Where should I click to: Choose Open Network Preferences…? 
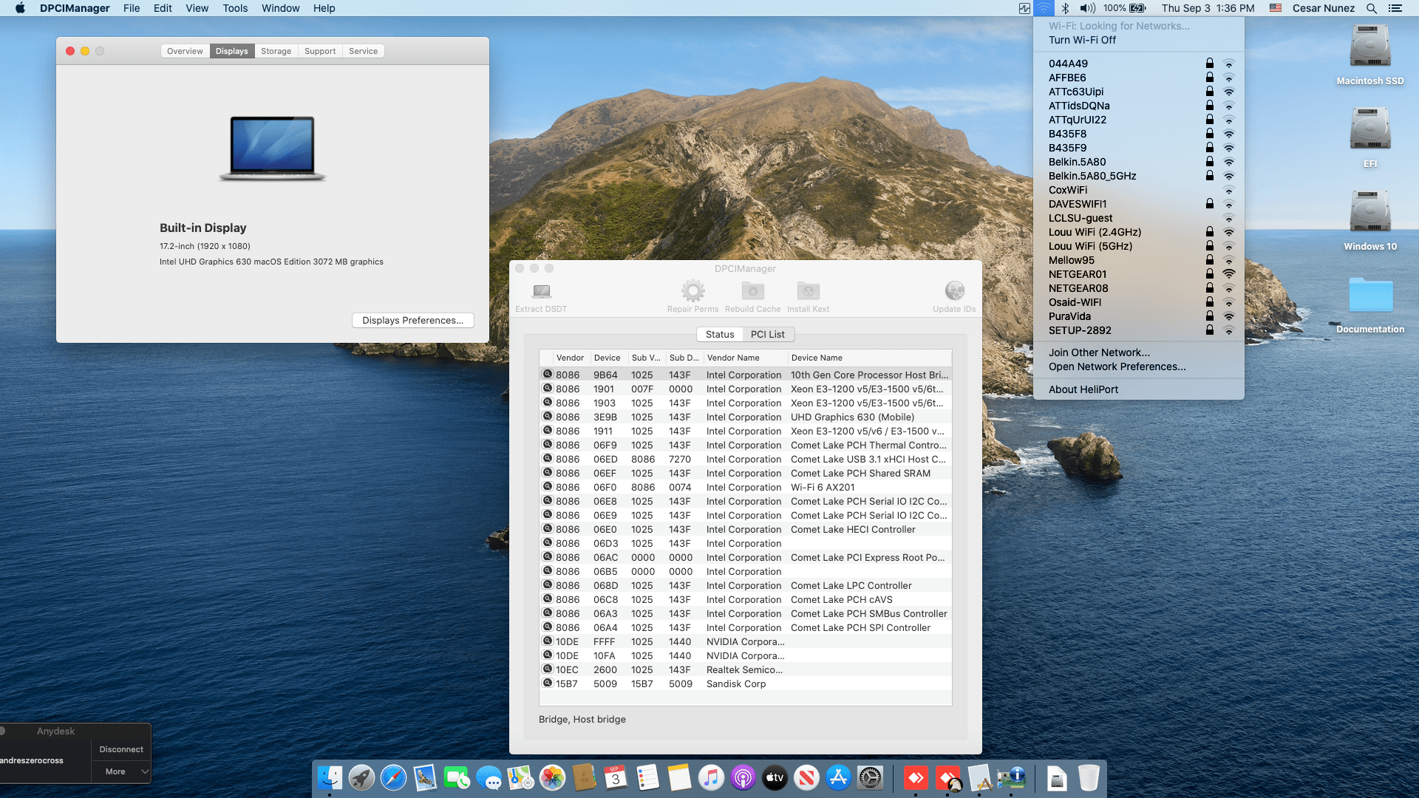click(x=1139, y=366)
